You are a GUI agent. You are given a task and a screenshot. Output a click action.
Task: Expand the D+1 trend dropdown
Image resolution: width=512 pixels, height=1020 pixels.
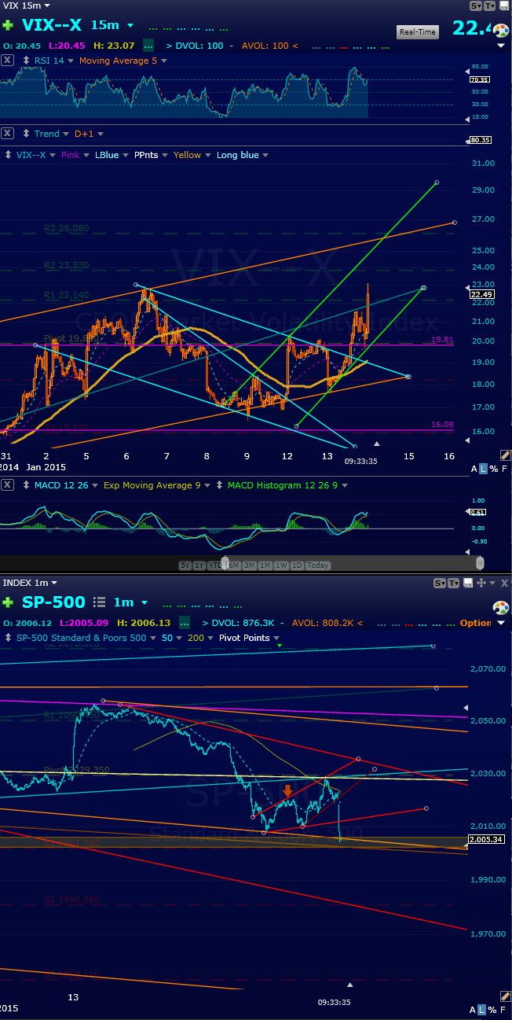click(99, 134)
